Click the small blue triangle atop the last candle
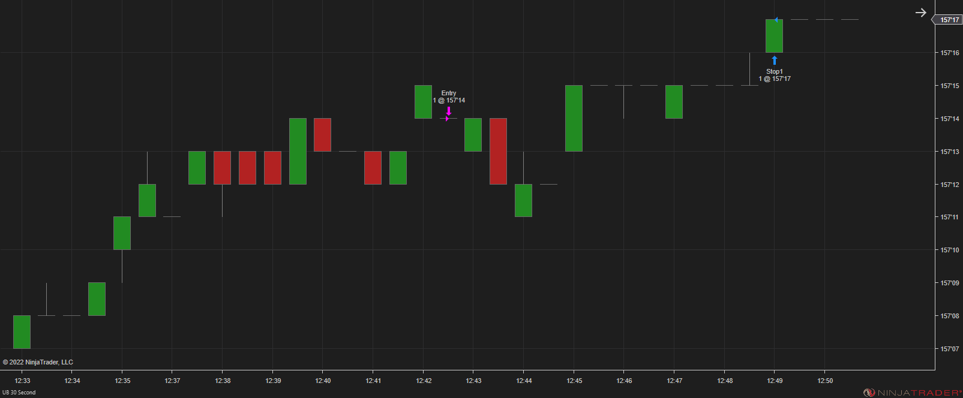Image resolution: width=963 pixels, height=398 pixels. pyautogui.click(x=776, y=20)
